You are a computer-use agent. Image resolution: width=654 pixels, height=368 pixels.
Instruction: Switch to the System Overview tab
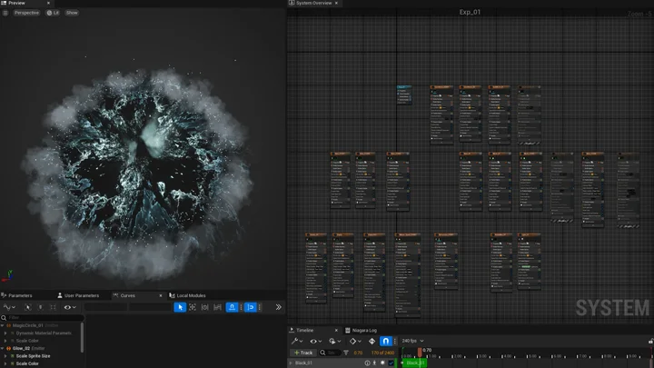(x=313, y=3)
